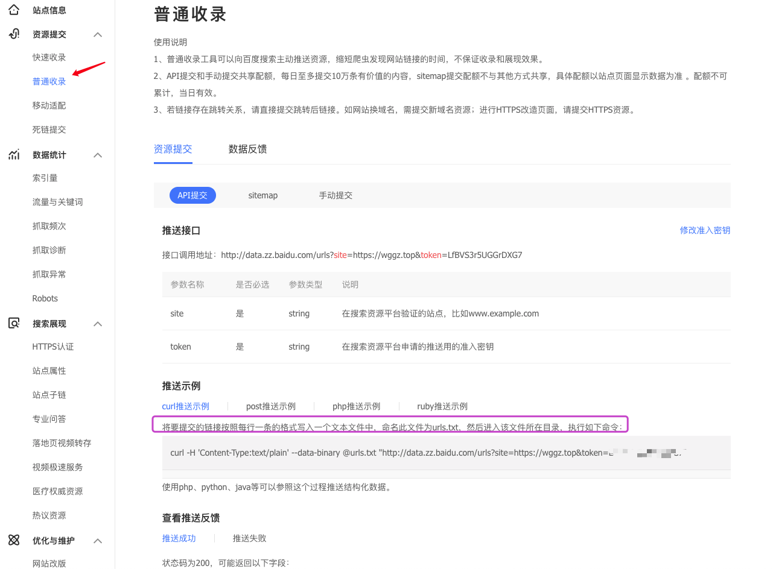Open 网站改版 in the sidebar
Screen dimensions: 773x569
(49, 564)
